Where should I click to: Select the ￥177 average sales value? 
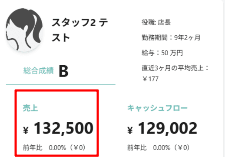click(150, 79)
